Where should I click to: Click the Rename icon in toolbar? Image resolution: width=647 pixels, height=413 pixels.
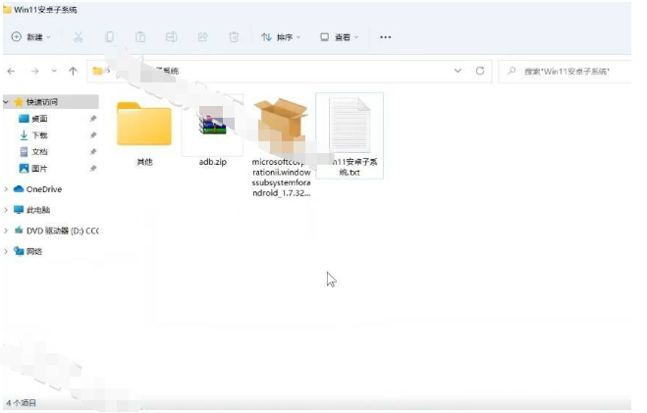(x=172, y=37)
